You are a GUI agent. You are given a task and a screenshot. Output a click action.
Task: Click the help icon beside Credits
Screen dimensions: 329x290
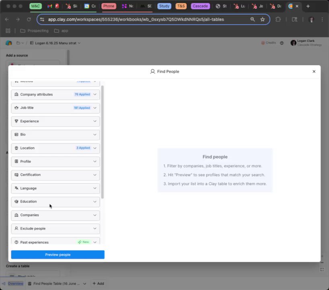click(x=282, y=43)
